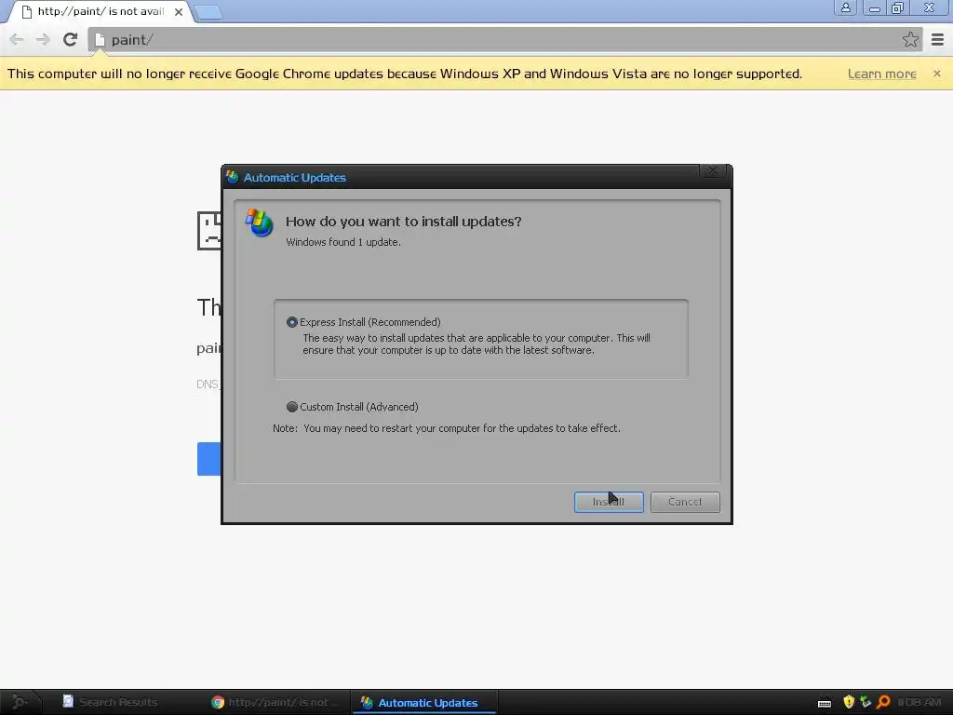Image resolution: width=953 pixels, height=715 pixels.
Task: Select Custom Install (Advanced) radio button
Action: tap(292, 407)
